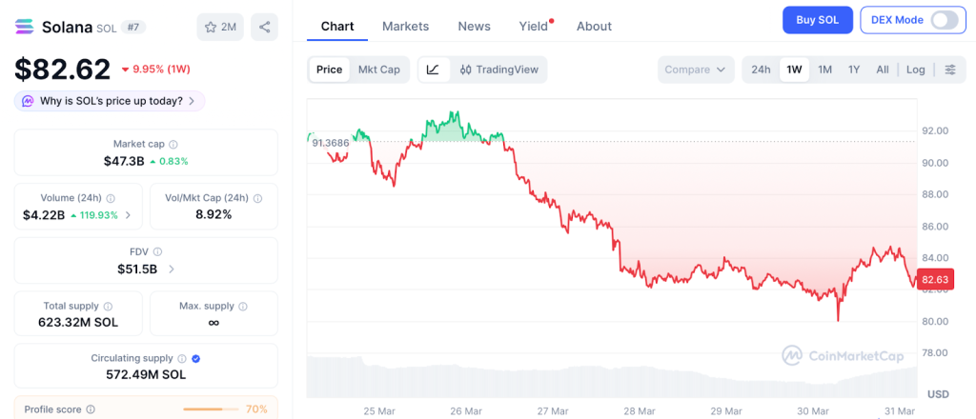Click the Max. supply info icon
Image resolution: width=976 pixels, height=419 pixels.
244,306
